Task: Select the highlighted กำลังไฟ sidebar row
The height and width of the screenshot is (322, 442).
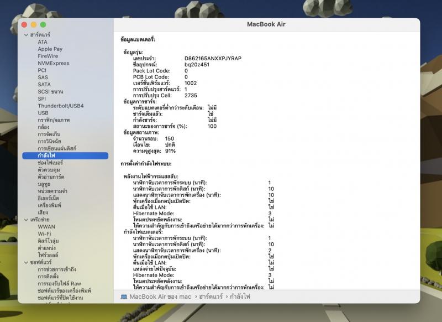Action: (65, 155)
